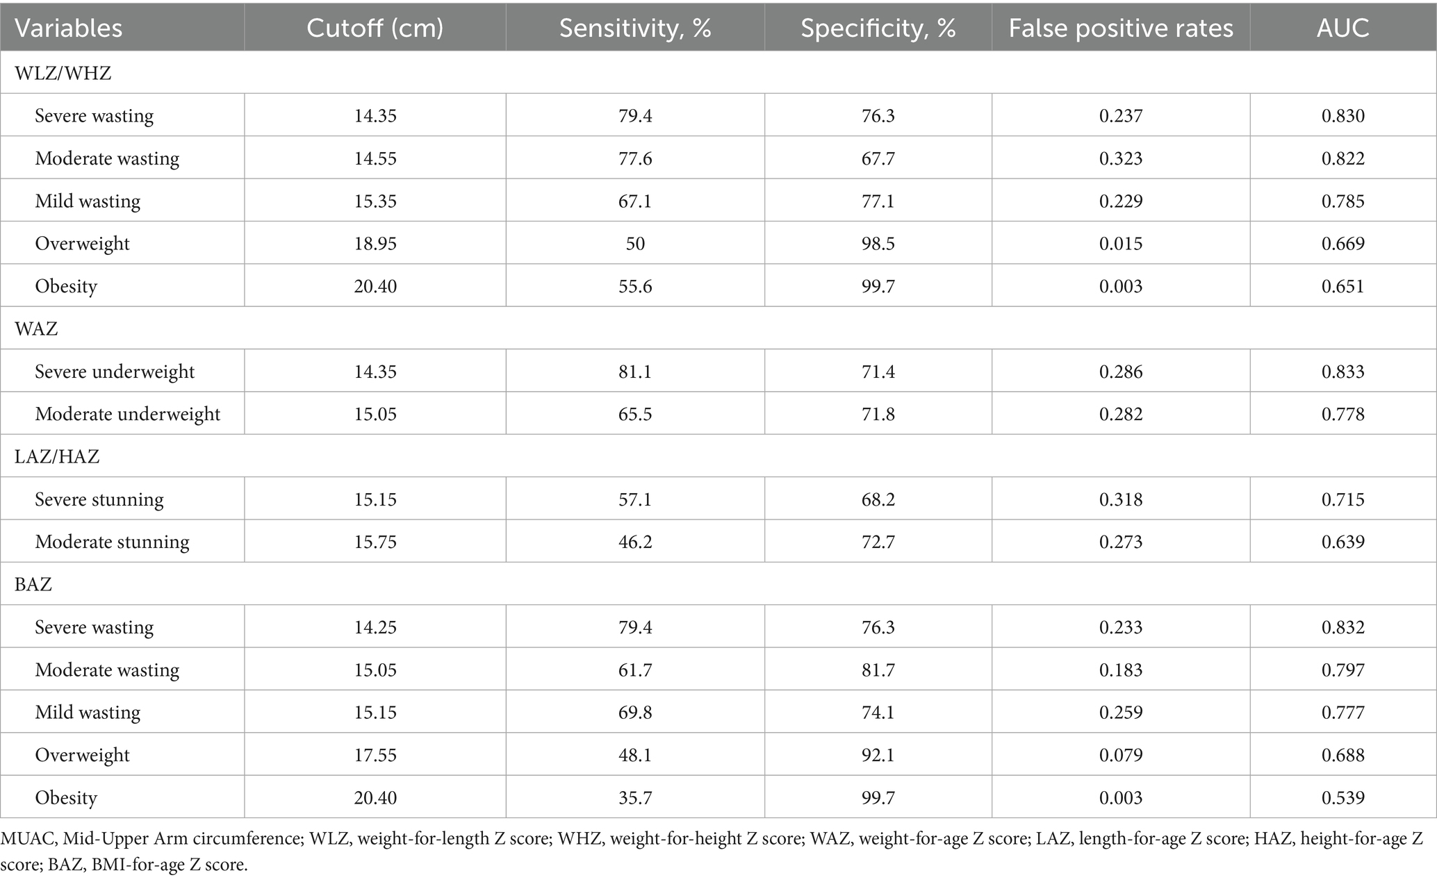The image size is (1437, 880).
Task: Select the AUC column header
Action: click(1342, 28)
